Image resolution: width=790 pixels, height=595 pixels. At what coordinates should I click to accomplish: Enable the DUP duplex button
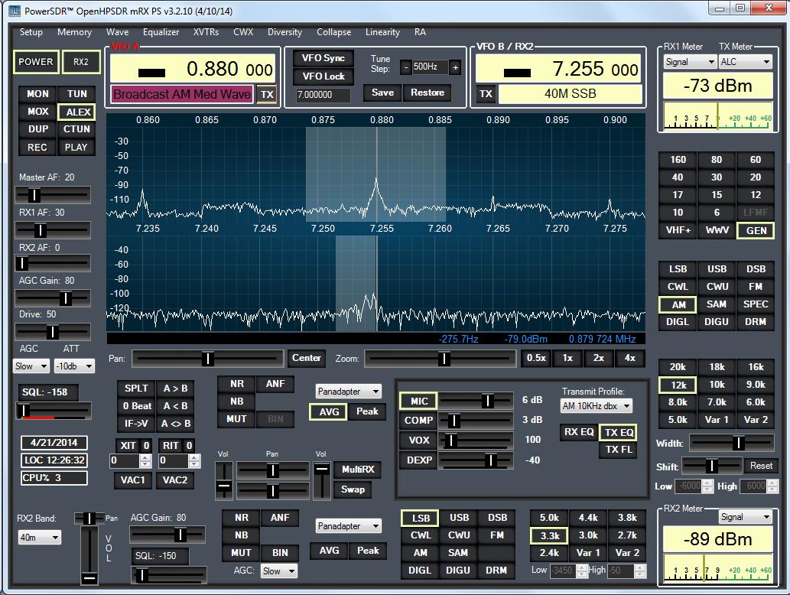tap(37, 129)
